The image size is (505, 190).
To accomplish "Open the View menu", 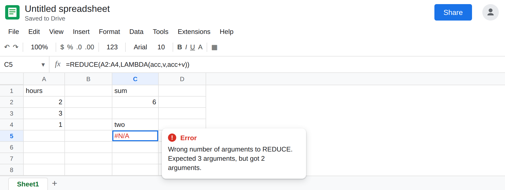I will pos(56,32).
